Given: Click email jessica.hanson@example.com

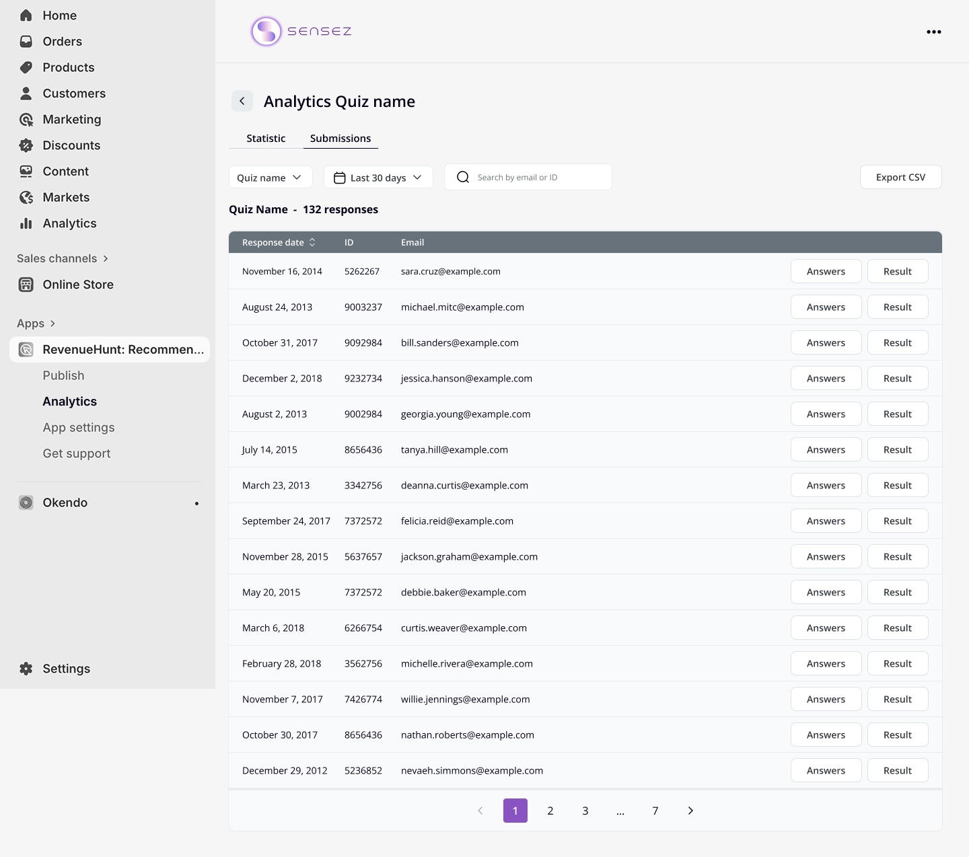Looking at the screenshot, I should (x=466, y=378).
